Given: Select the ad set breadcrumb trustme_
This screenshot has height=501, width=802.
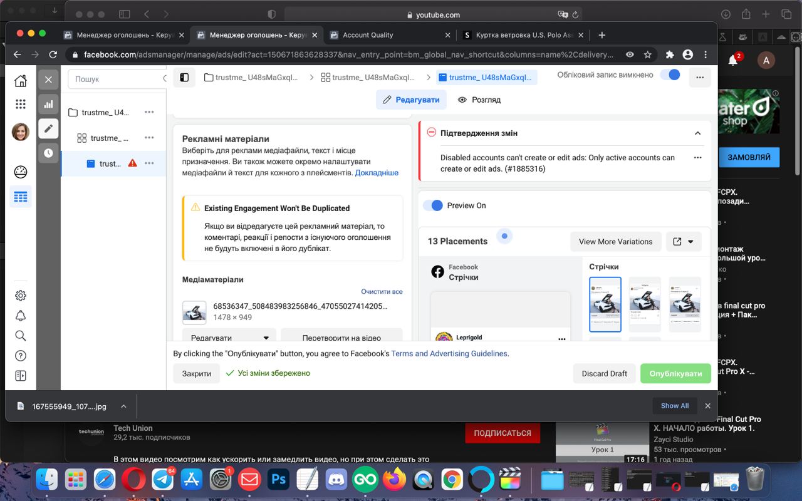Looking at the screenshot, I should [x=367, y=78].
